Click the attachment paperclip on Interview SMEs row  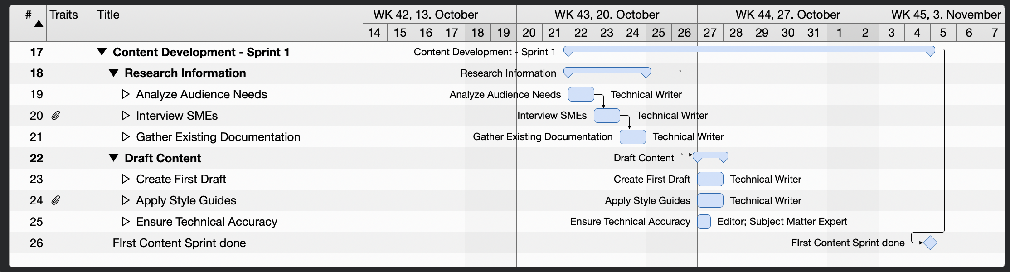click(55, 116)
